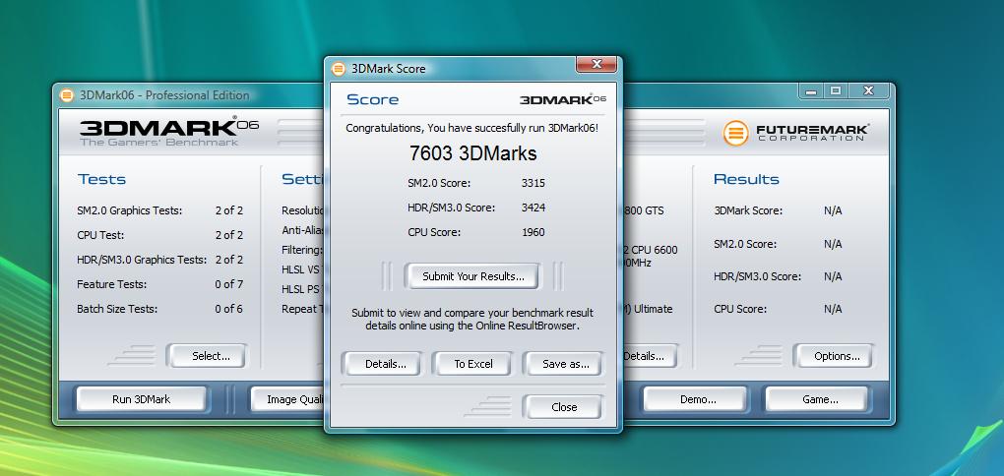Maximize the 3DMark06 main window

pyautogui.click(x=836, y=91)
